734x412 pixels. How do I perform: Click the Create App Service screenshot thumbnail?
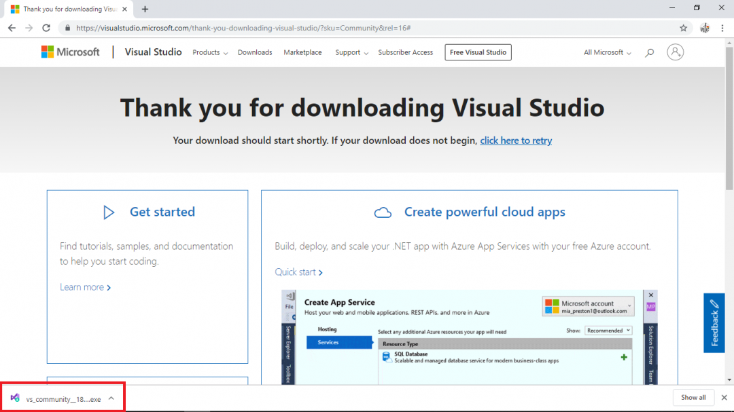469,337
